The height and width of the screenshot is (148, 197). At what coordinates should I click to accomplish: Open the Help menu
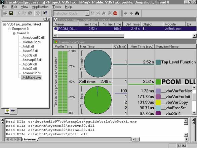click(69, 7)
